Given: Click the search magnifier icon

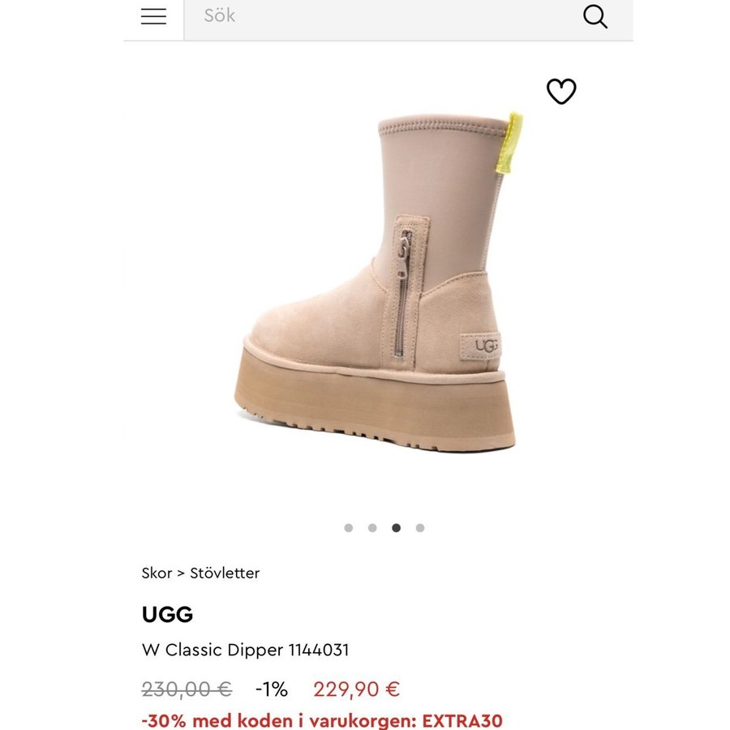Looking at the screenshot, I should pos(595,17).
